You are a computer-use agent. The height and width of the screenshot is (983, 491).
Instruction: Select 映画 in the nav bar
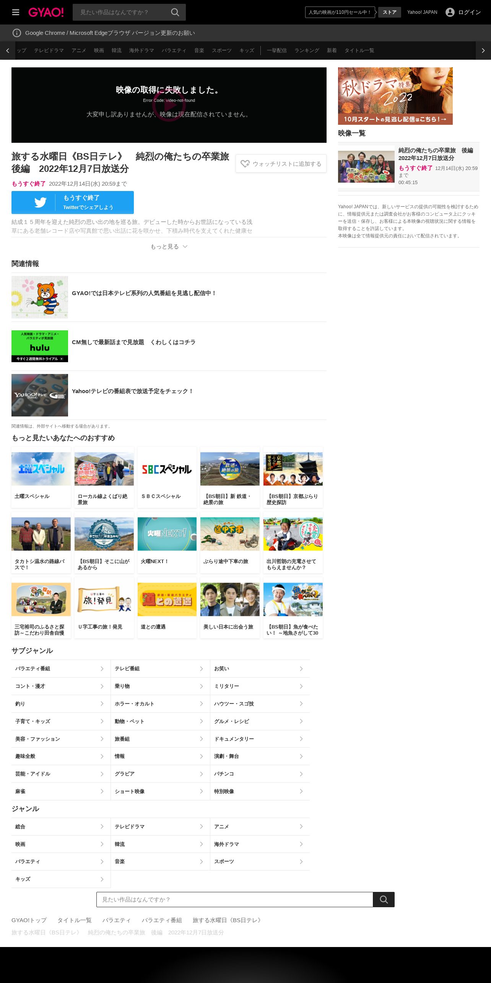coord(99,51)
